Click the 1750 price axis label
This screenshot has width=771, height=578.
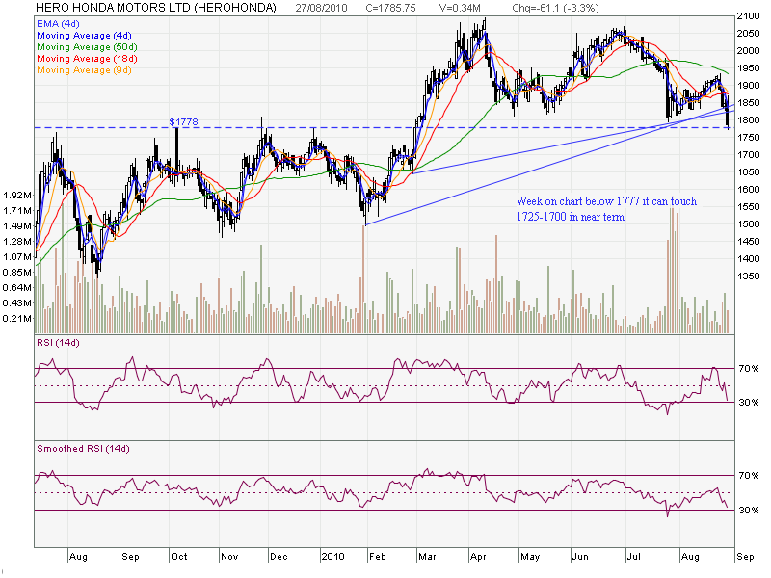(x=749, y=138)
